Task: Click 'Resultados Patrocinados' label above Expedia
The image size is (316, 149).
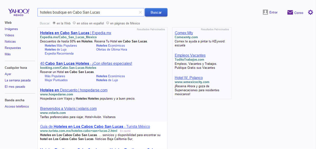Action: (x=151, y=29)
